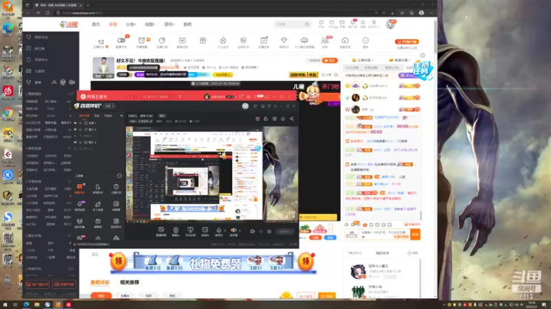Click the diamond VIP icon in toolbar
Screen dimensions: 551x309
(284, 41)
